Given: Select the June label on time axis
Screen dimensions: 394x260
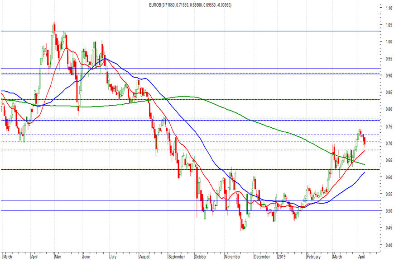Looking at the screenshot, I should point(86,257).
